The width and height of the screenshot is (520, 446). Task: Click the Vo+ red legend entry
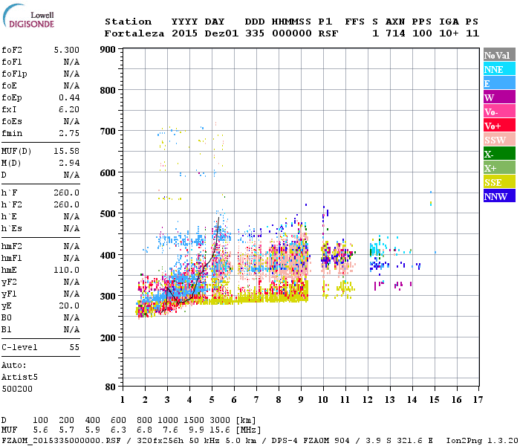click(x=499, y=126)
